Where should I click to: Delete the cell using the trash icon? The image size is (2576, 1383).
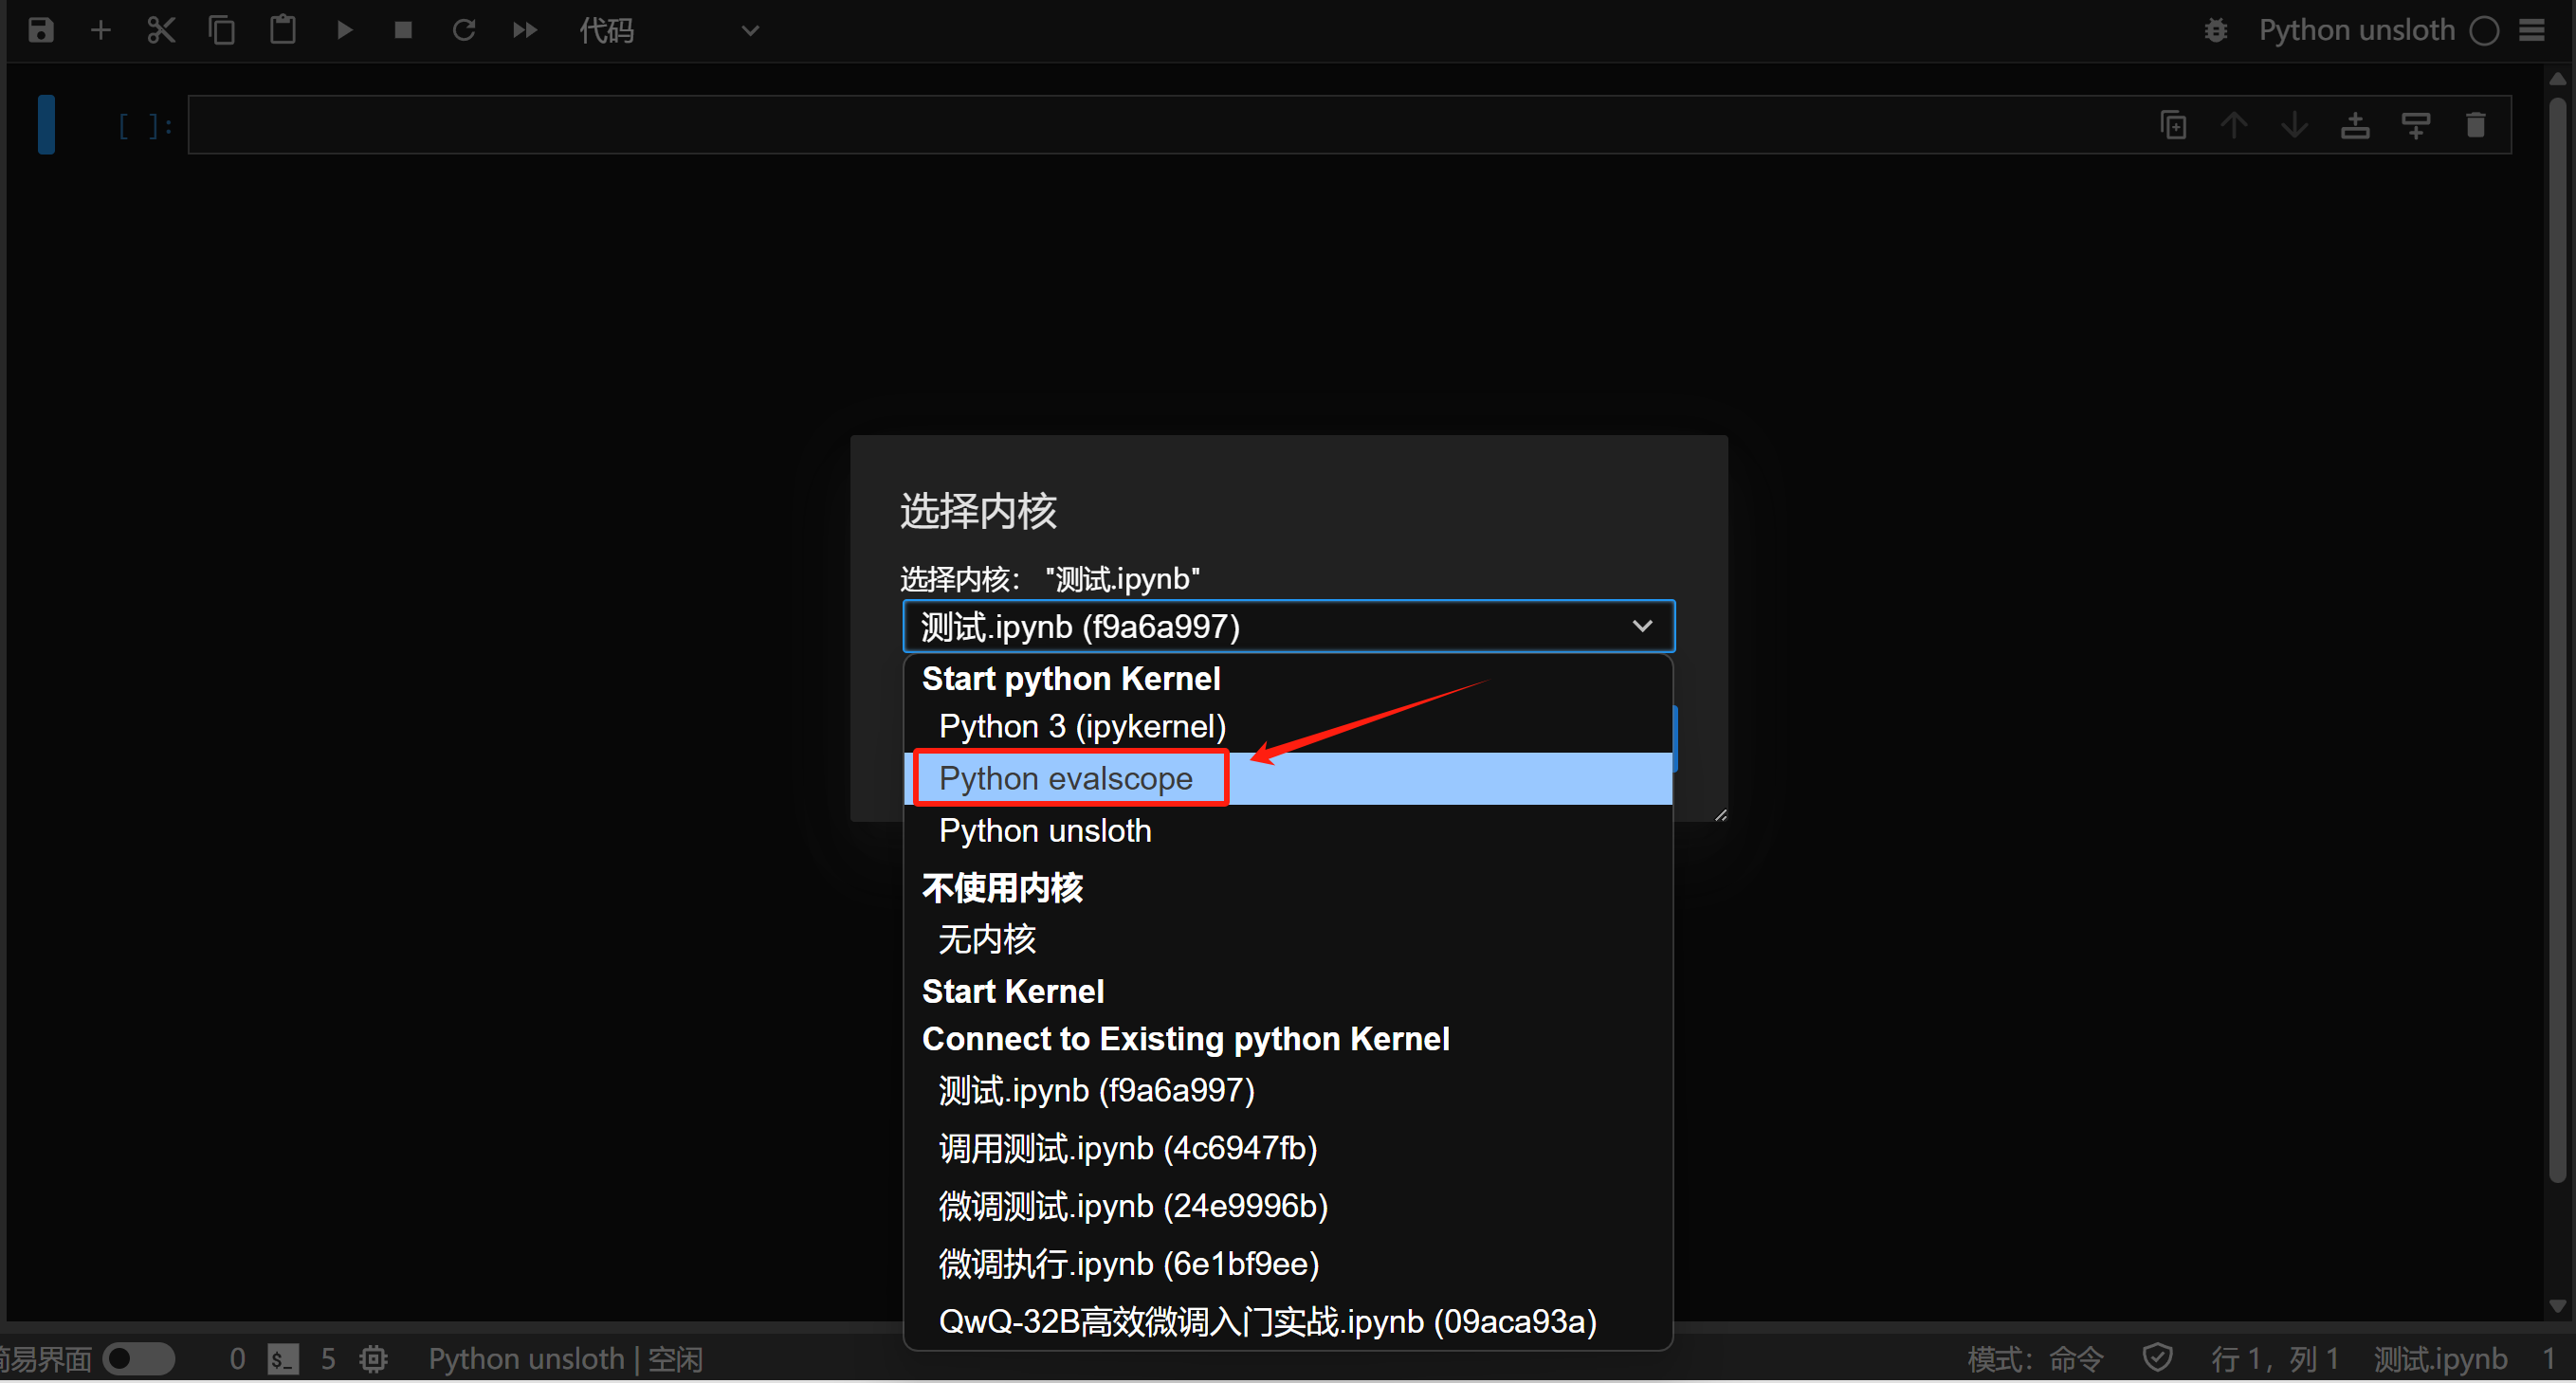(2475, 125)
